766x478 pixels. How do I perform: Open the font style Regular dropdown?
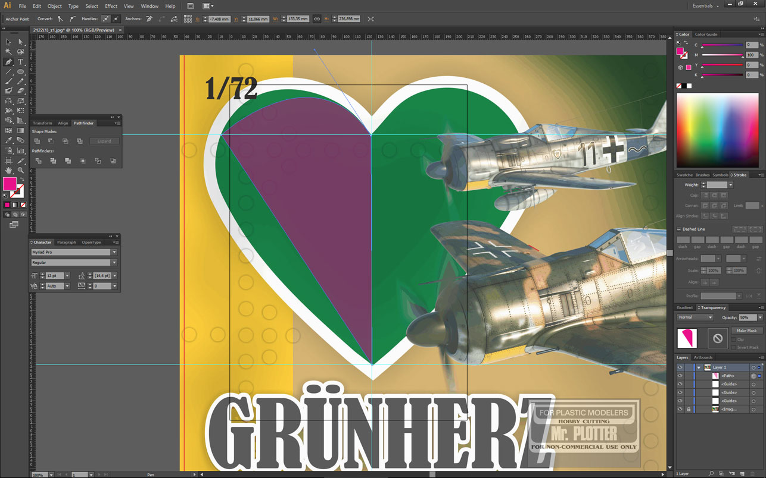coord(114,262)
